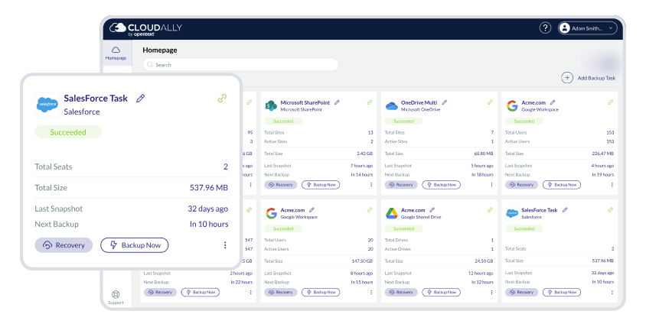Click Backup Now on enlarged SalesForce Task card

(x=134, y=245)
